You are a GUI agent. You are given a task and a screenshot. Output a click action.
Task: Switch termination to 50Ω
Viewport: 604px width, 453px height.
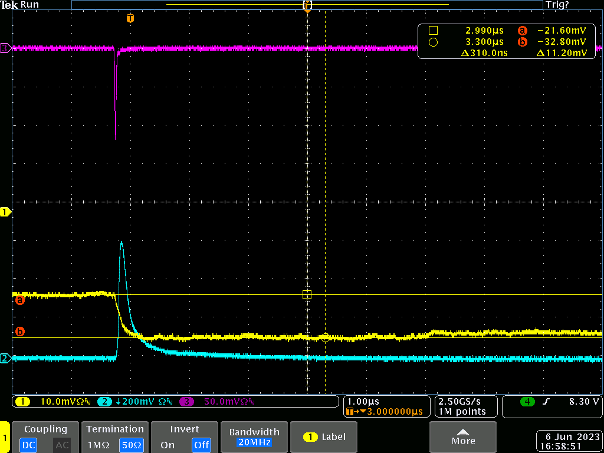pos(132,445)
